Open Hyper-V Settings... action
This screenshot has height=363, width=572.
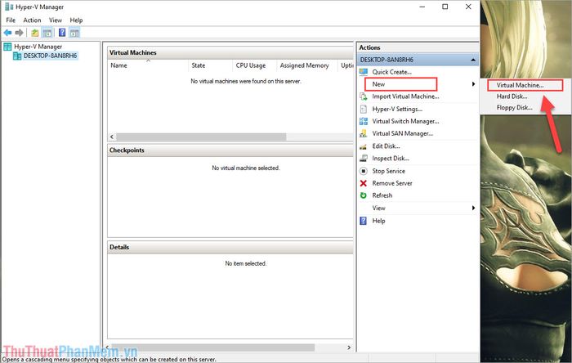point(397,109)
